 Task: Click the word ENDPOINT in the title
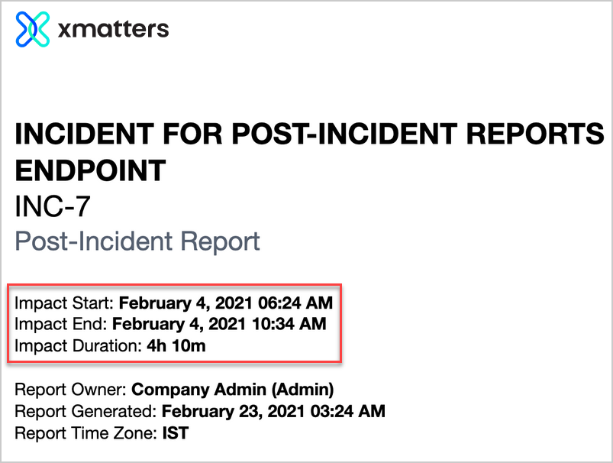pyautogui.click(x=90, y=170)
